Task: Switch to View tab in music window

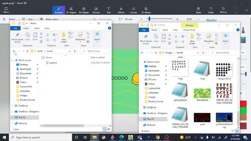Action: point(47,28)
